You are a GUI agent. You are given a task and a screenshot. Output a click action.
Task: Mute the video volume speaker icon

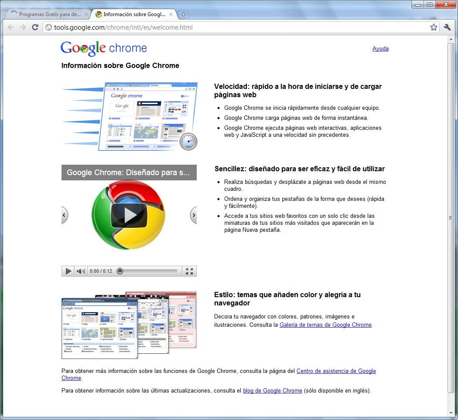pos(81,271)
